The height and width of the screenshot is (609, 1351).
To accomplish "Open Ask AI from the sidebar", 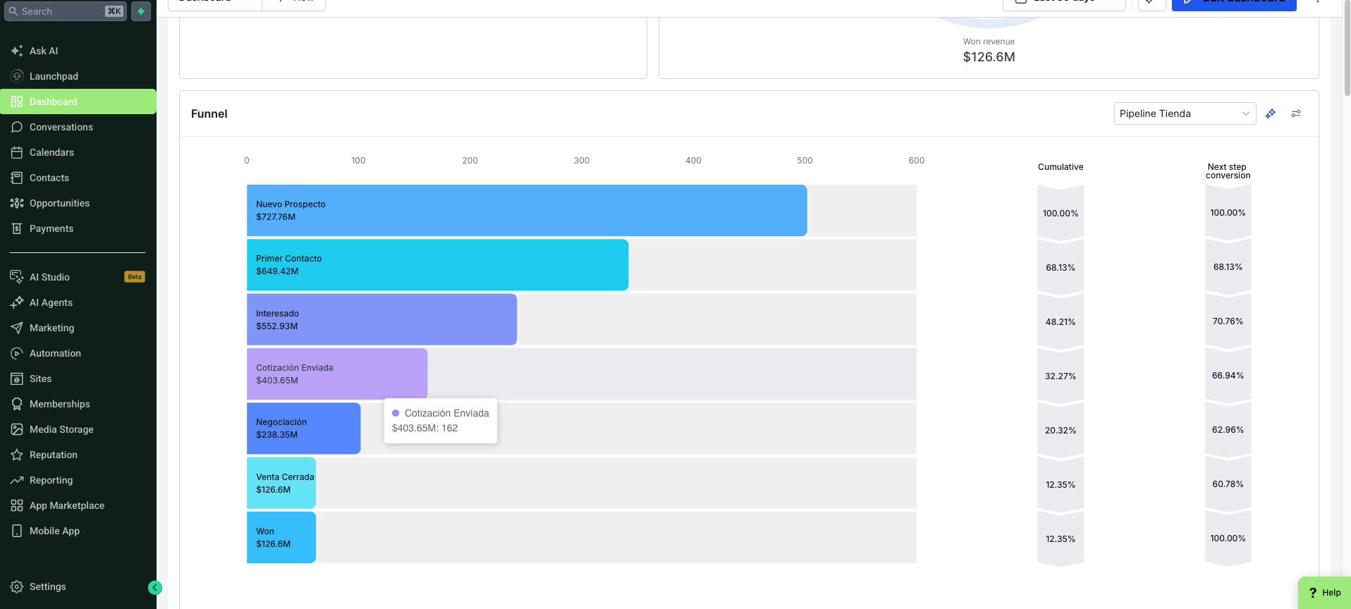I will (x=78, y=51).
